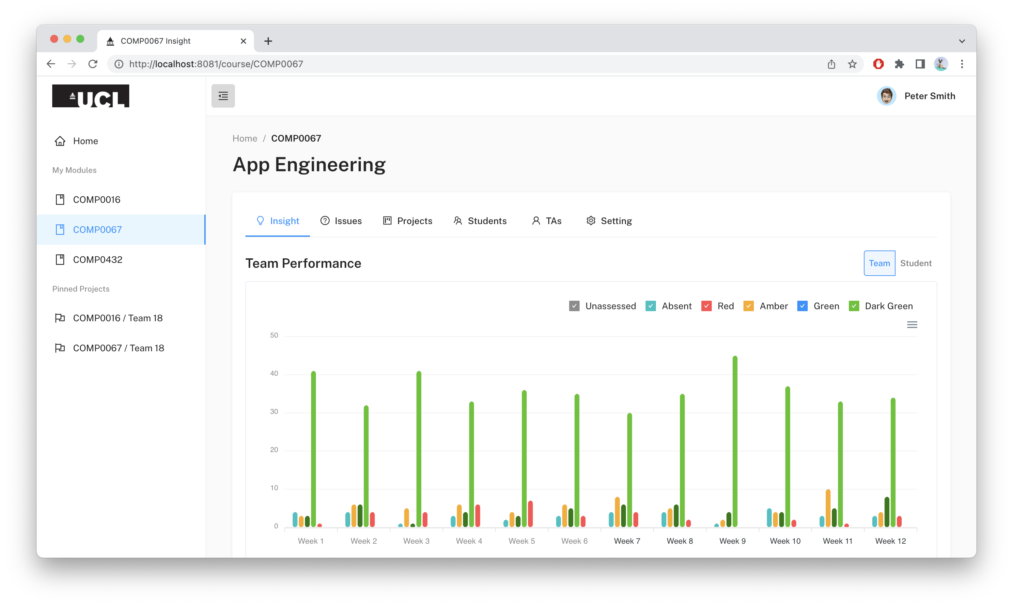Screen dimensions: 1013x606
Task: Go to Home in the sidebar
Action: 121,141
